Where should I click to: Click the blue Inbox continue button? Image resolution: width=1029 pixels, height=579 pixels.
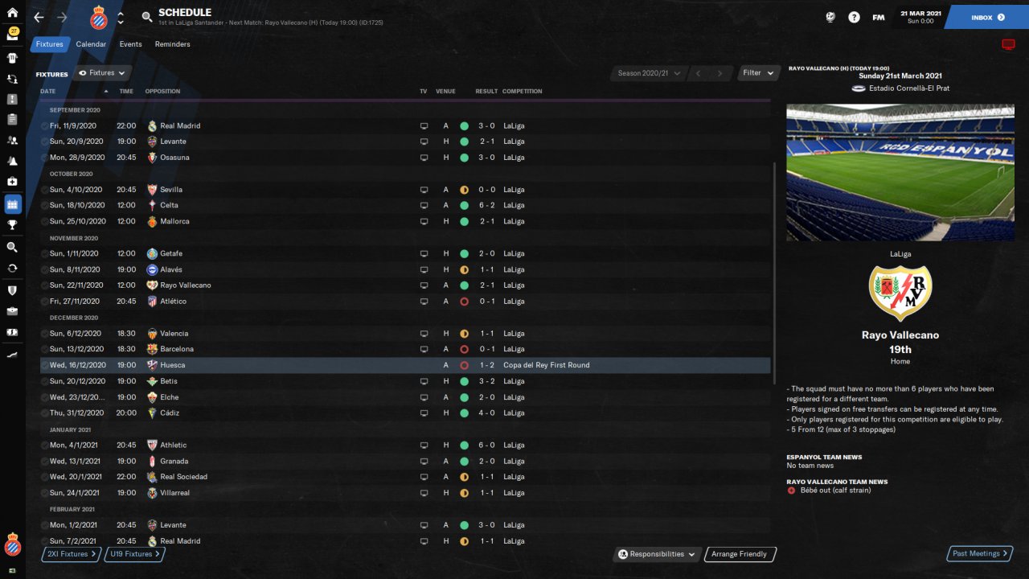click(x=987, y=17)
